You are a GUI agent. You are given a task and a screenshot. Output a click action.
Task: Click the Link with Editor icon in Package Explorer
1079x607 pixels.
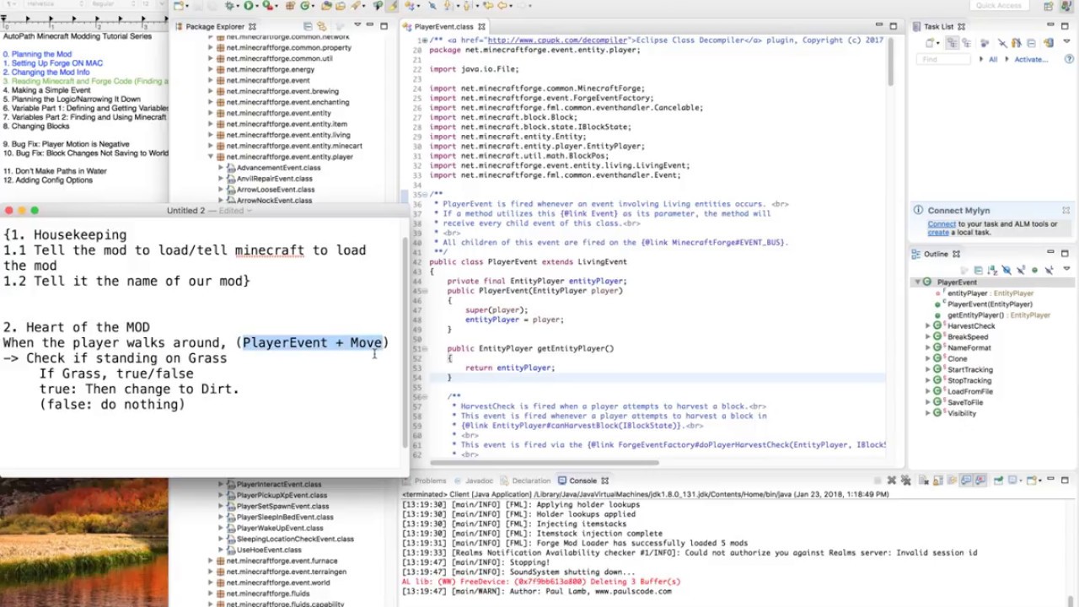click(x=322, y=26)
